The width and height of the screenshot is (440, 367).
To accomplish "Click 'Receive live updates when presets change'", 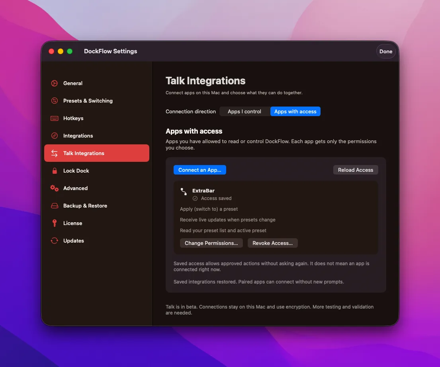I will tap(228, 219).
